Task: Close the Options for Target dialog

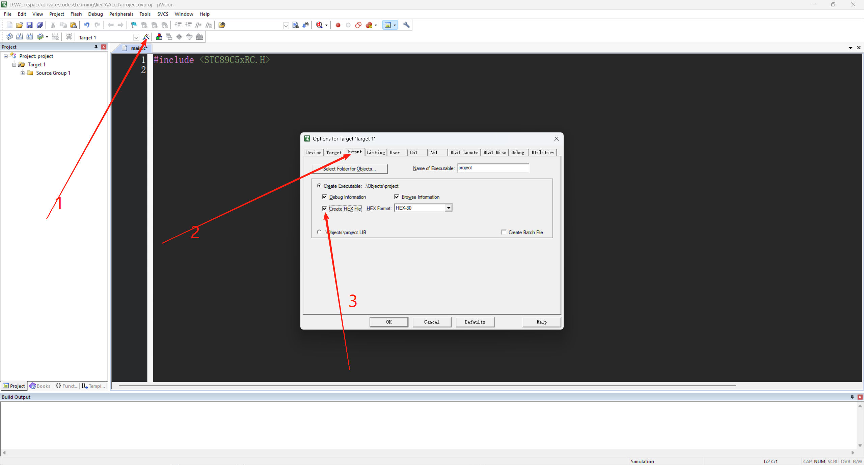Action: tap(557, 139)
